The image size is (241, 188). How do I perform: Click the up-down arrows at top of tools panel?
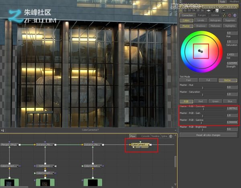tap(181, 1)
